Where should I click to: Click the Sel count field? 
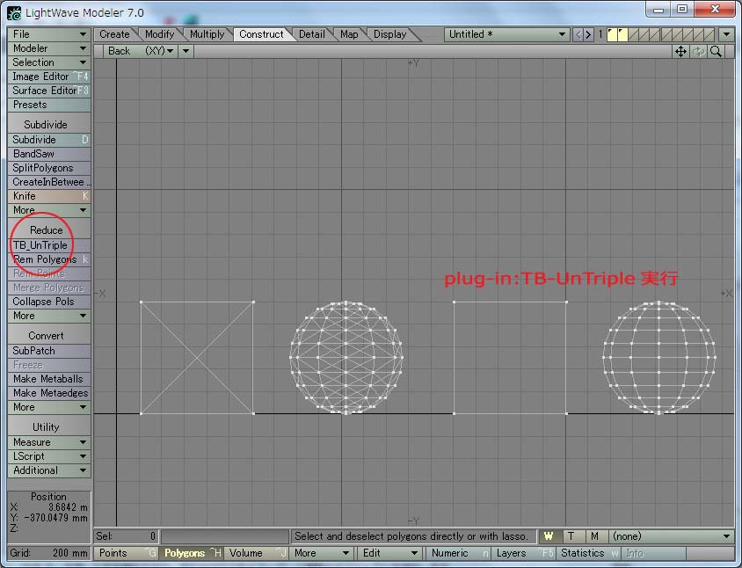[126, 536]
